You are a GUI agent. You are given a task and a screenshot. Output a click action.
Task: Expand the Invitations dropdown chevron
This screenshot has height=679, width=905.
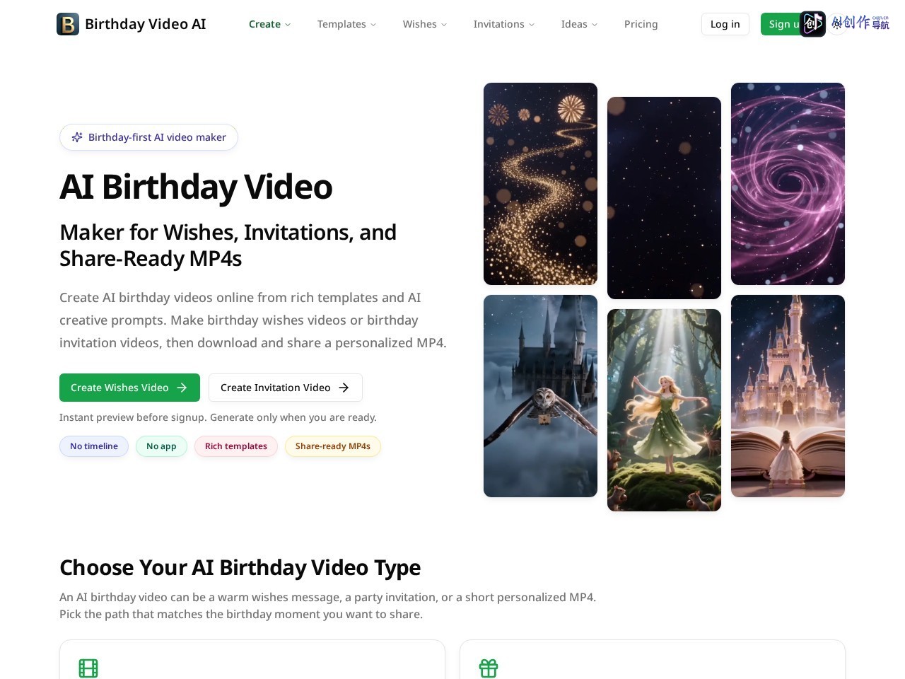coord(532,25)
